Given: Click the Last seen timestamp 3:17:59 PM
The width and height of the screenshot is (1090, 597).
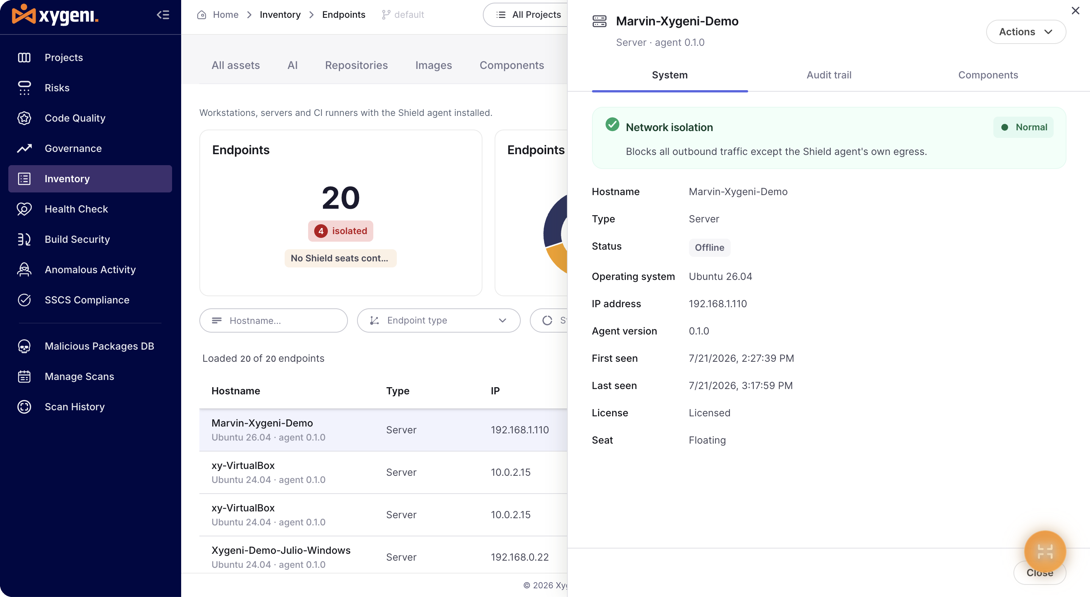Looking at the screenshot, I should coord(741,386).
